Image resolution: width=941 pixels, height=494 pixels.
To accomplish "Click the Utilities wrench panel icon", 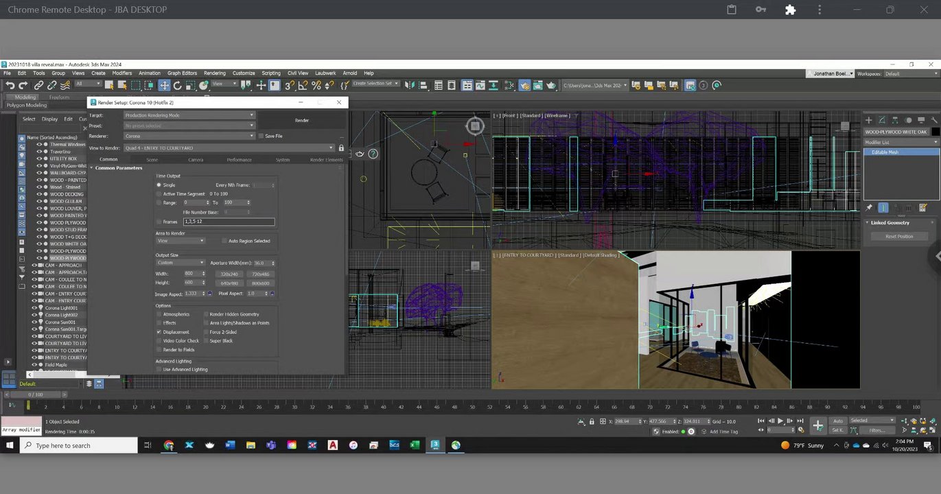I will tap(934, 119).
